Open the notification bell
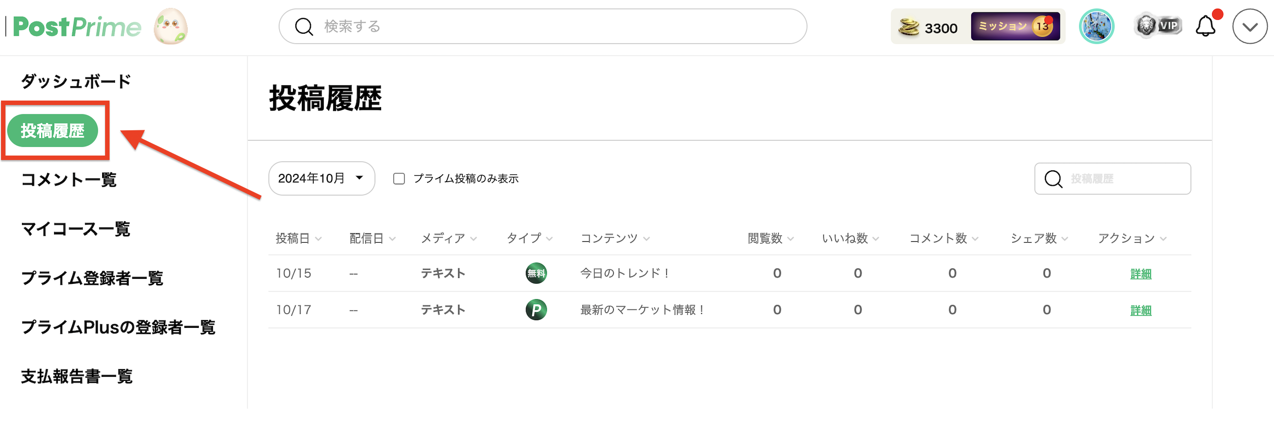 [1205, 27]
